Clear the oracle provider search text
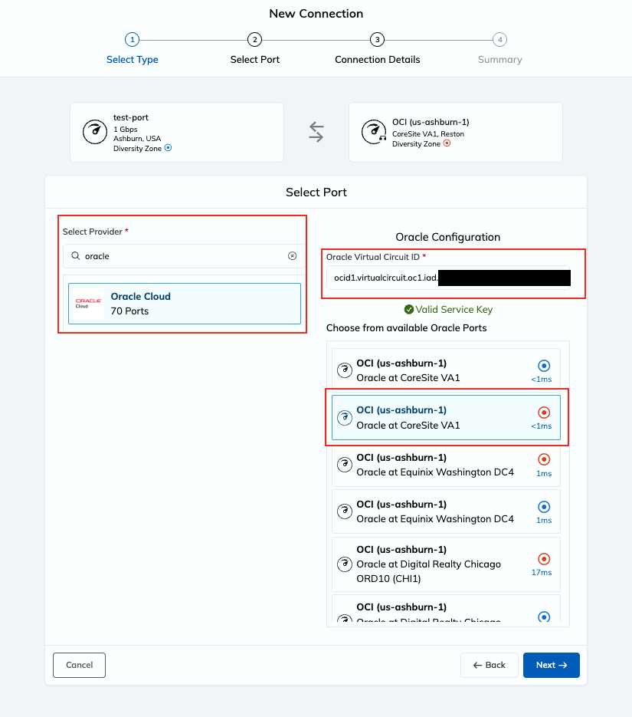 click(x=293, y=256)
